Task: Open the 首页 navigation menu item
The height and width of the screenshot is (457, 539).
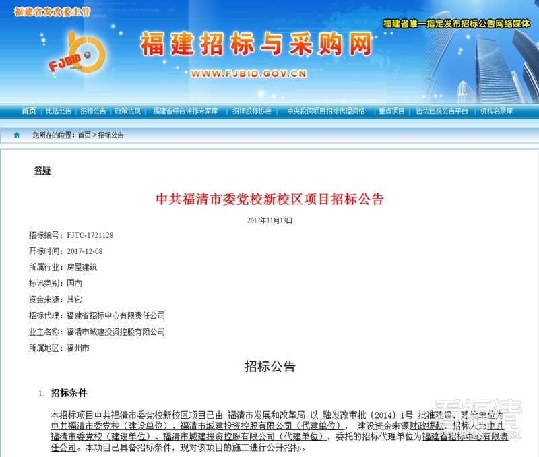Action: pos(29,111)
